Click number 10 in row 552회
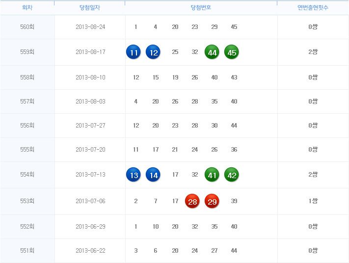 [x=156, y=227]
